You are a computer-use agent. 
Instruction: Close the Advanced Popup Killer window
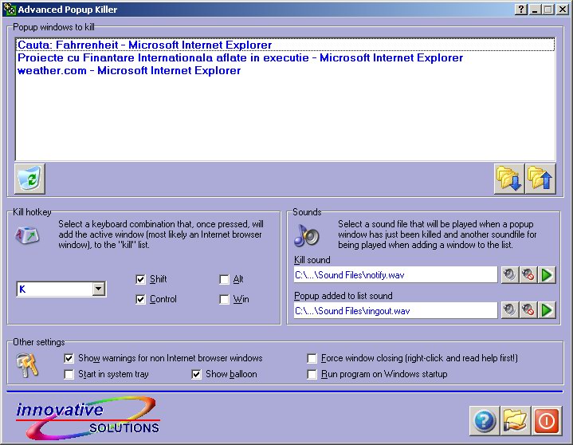click(562, 10)
